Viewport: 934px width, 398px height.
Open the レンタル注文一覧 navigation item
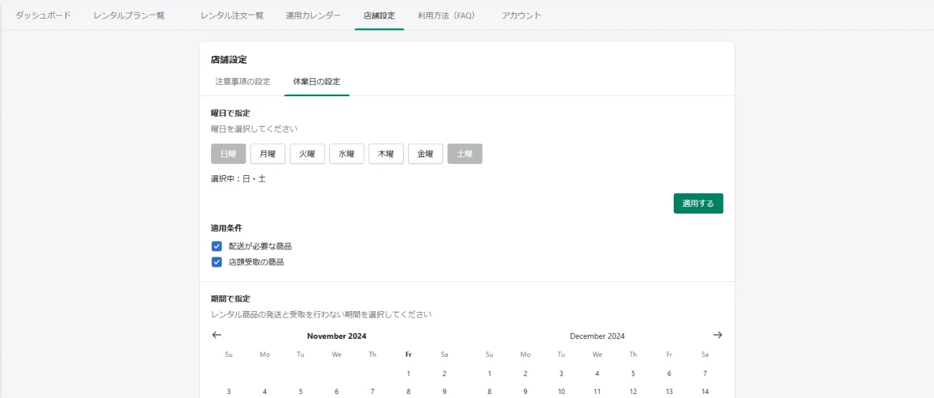pyautogui.click(x=232, y=14)
